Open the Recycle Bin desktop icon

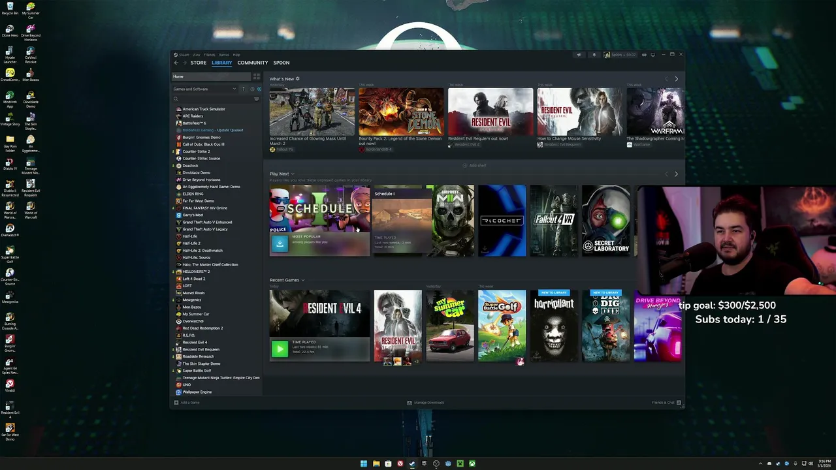[10, 8]
